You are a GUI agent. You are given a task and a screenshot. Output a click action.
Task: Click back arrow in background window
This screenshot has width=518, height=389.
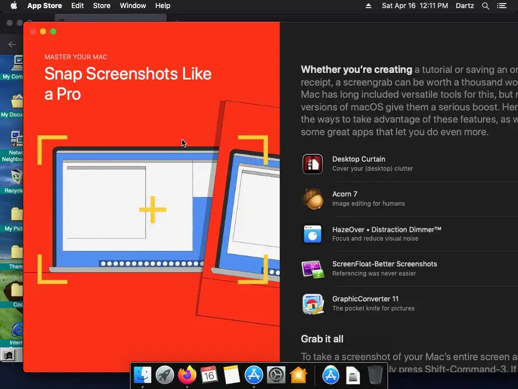(x=12, y=45)
